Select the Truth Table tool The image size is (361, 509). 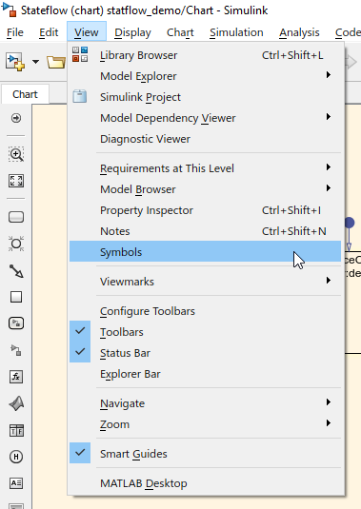coord(16,430)
